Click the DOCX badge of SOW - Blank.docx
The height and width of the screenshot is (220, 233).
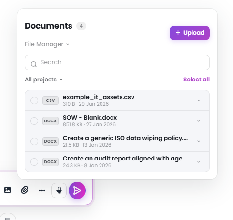pos(51,121)
